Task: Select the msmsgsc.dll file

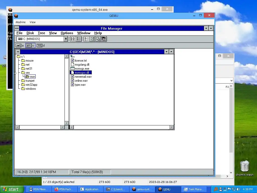Action: 81,73
